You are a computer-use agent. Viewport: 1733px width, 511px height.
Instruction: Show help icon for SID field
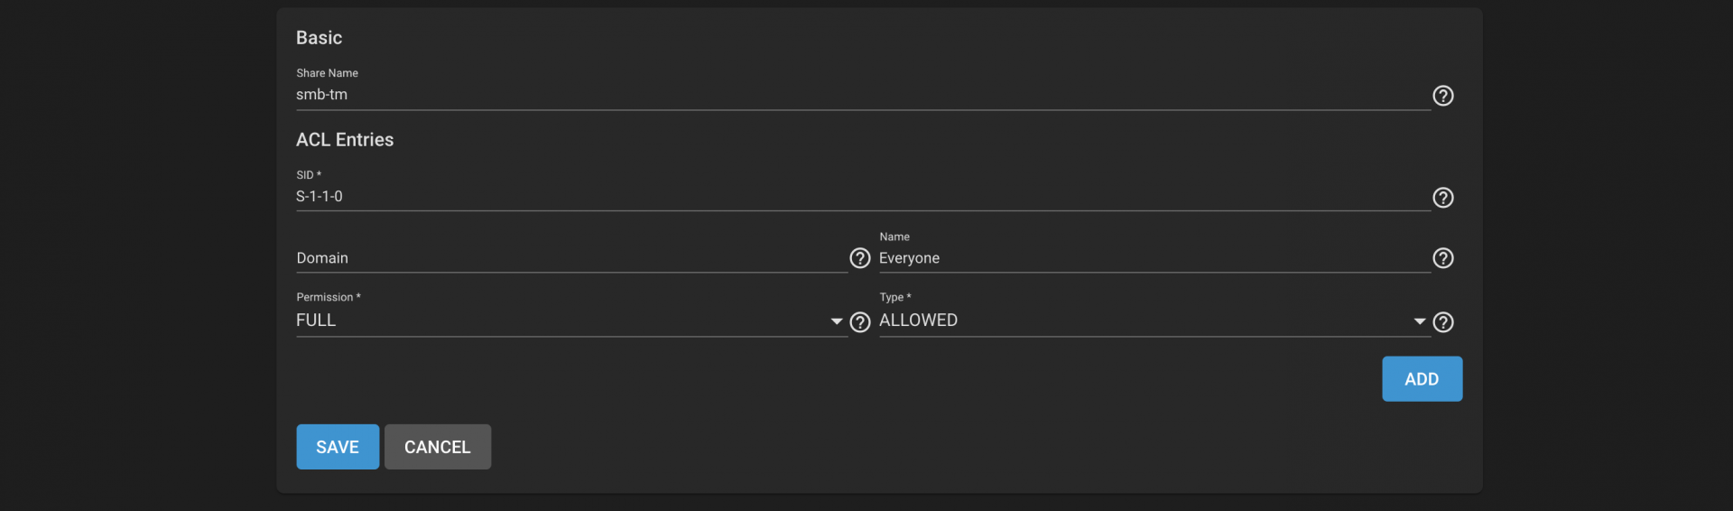(1442, 198)
